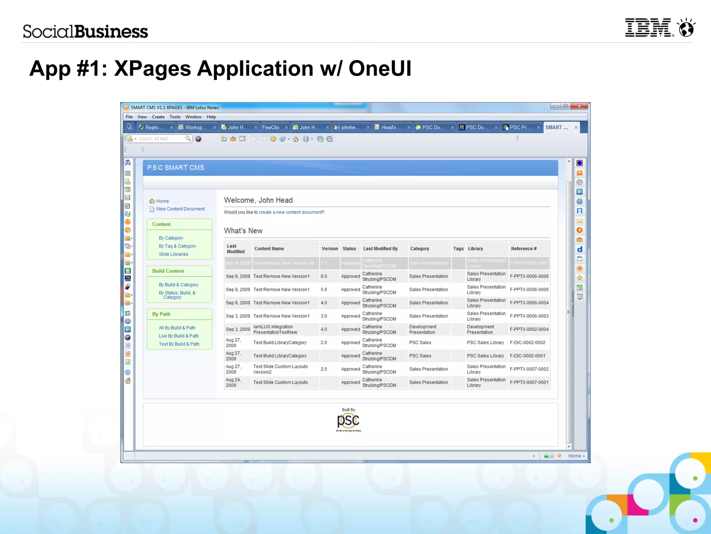The width and height of the screenshot is (711, 534).
Task: Click the presentation screen icon in right sidebar
Action: [x=579, y=297]
